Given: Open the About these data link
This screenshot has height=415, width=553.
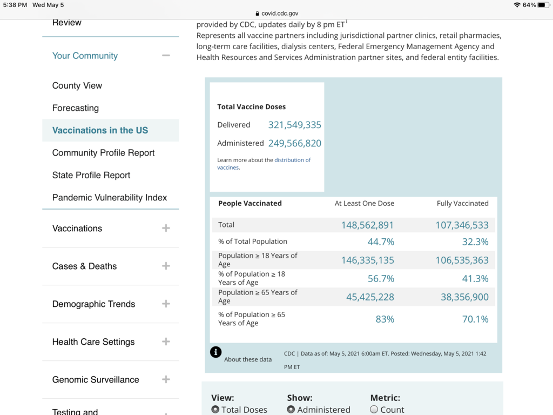Looking at the screenshot, I should click(x=248, y=359).
